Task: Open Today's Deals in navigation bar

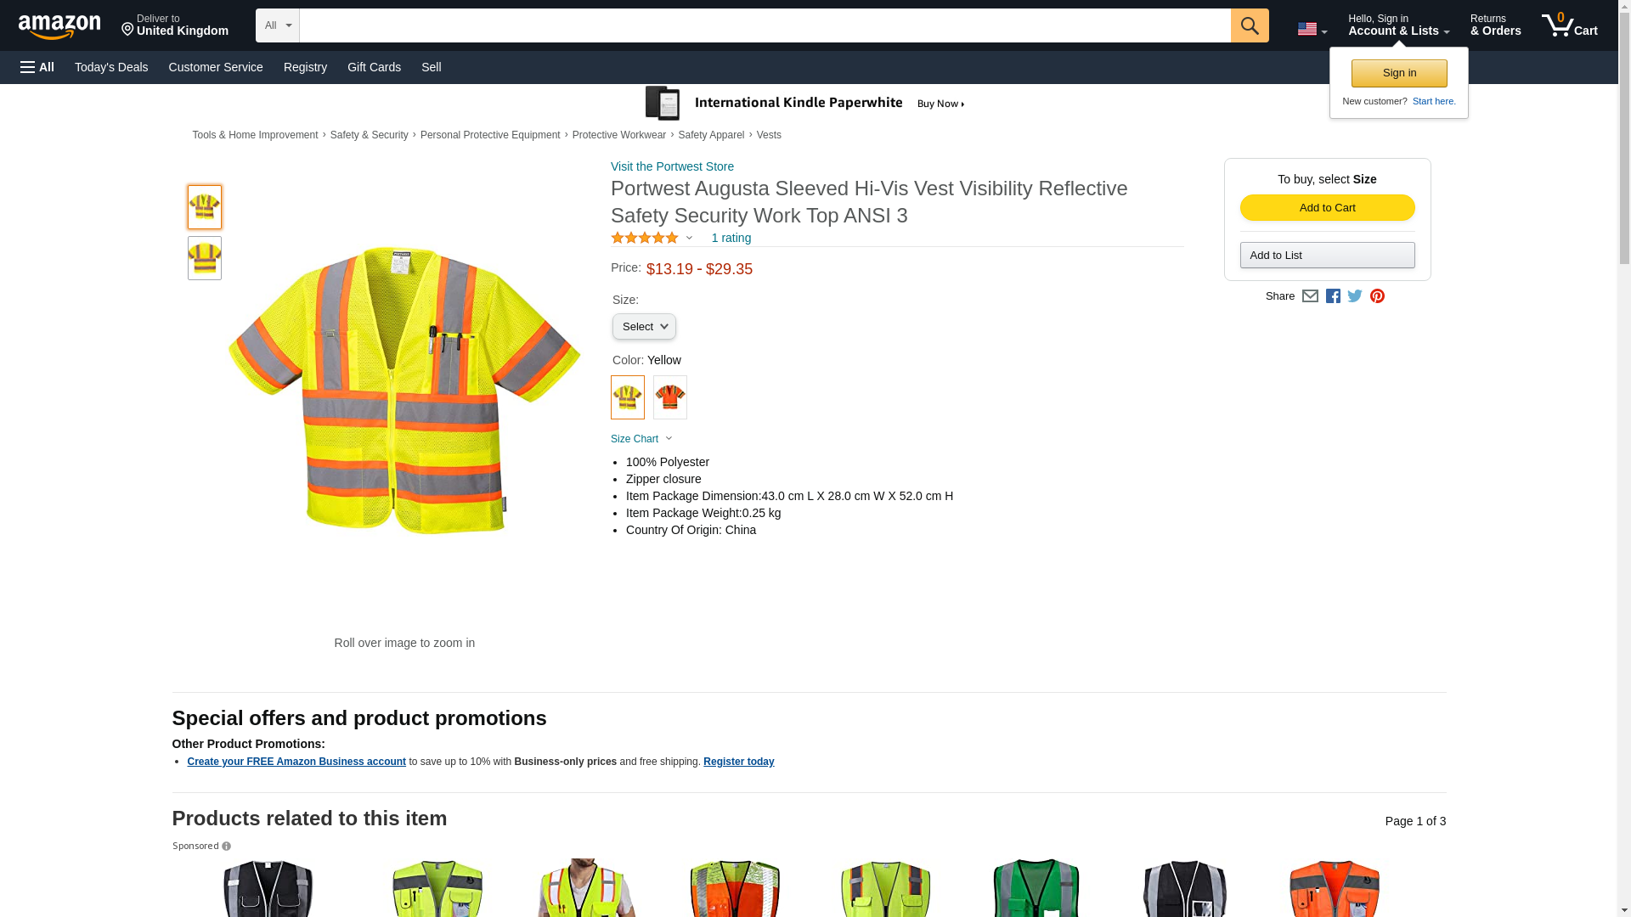Action: (x=111, y=67)
